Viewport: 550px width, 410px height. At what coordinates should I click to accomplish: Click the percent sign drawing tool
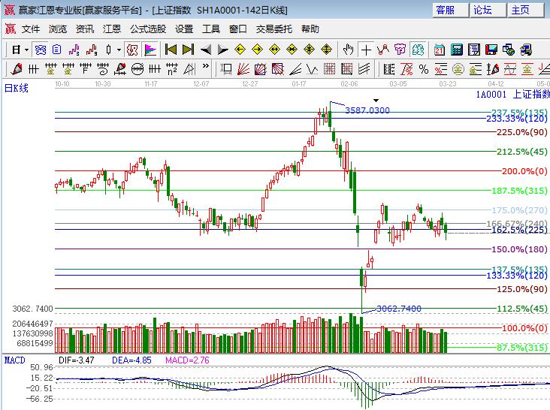(x=423, y=69)
